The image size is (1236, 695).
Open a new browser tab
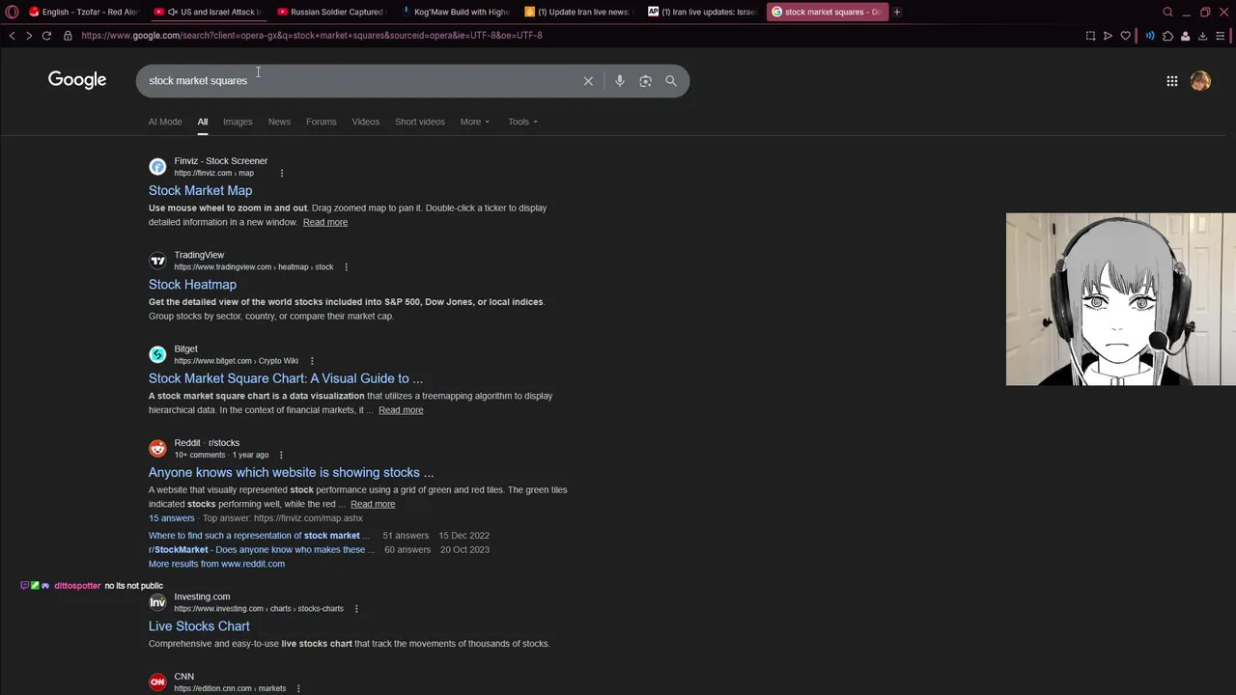(x=897, y=12)
